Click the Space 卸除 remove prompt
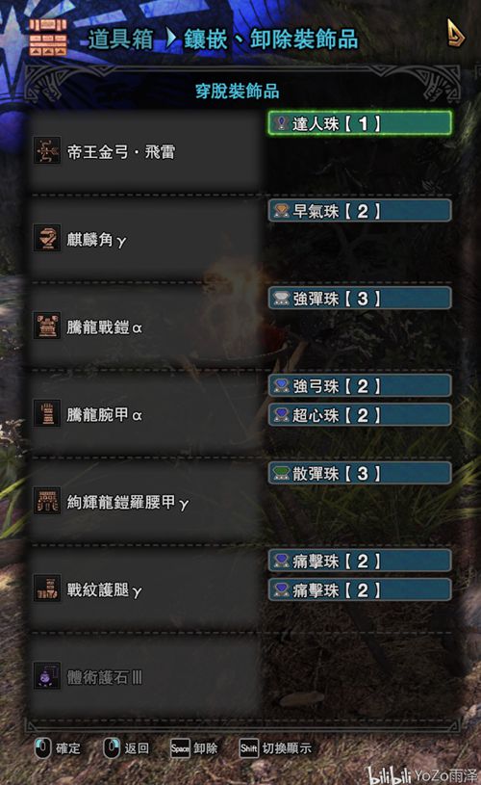This screenshot has height=785, width=481. (x=194, y=748)
